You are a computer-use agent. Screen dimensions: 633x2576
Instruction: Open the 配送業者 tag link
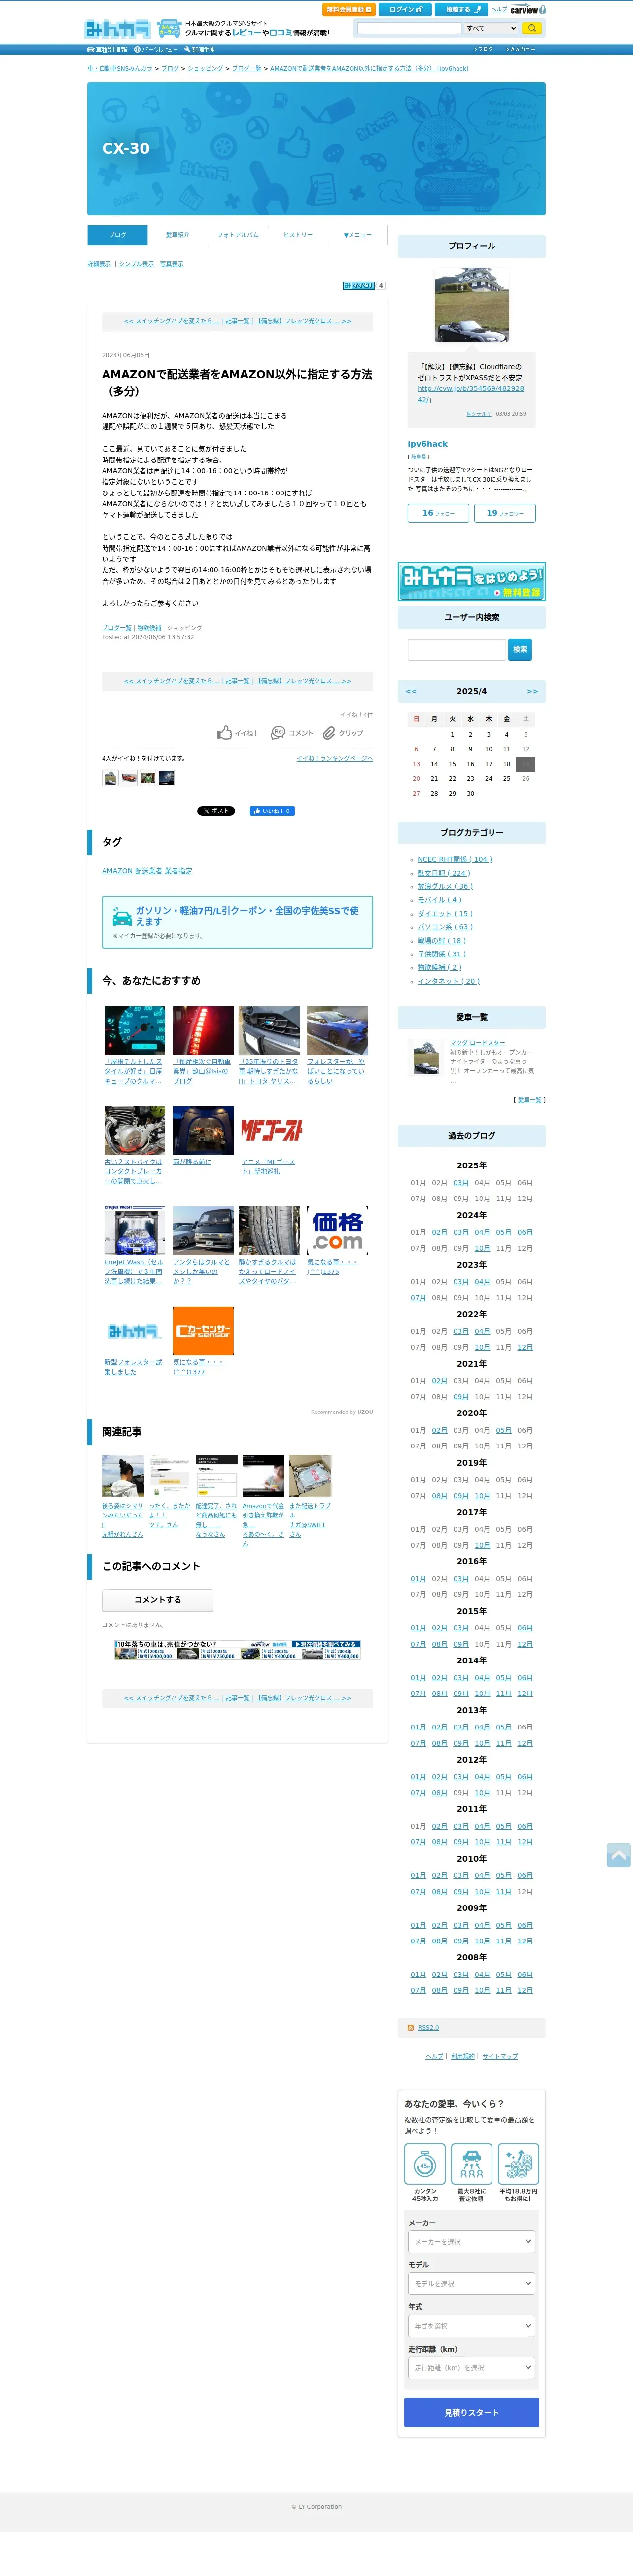[148, 871]
